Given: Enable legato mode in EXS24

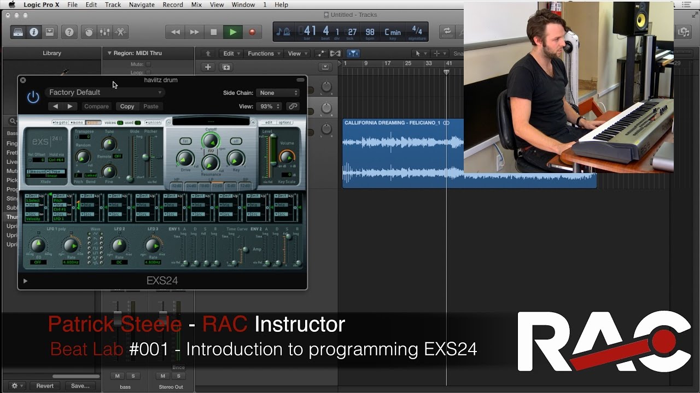Looking at the screenshot, I should pyautogui.click(x=60, y=122).
